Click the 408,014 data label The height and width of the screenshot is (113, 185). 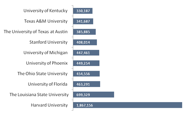(x=83, y=42)
